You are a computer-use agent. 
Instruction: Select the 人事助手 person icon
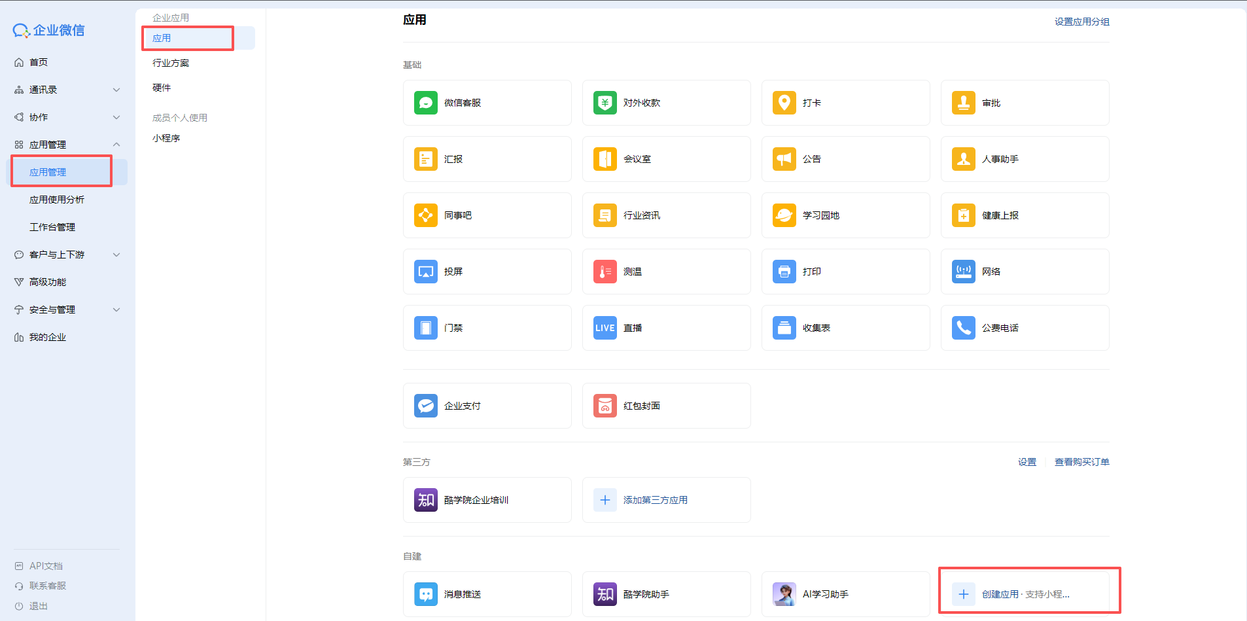tap(964, 159)
